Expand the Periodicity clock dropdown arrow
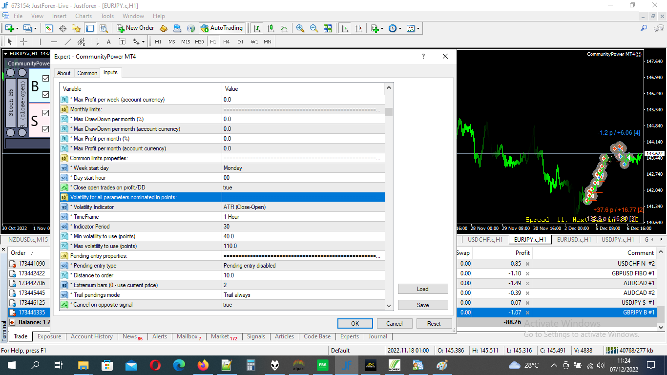The image size is (667, 375). point(400,28)
